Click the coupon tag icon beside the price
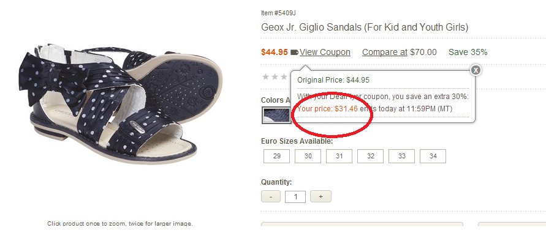The image size is (546, 236). click(294, 53)
